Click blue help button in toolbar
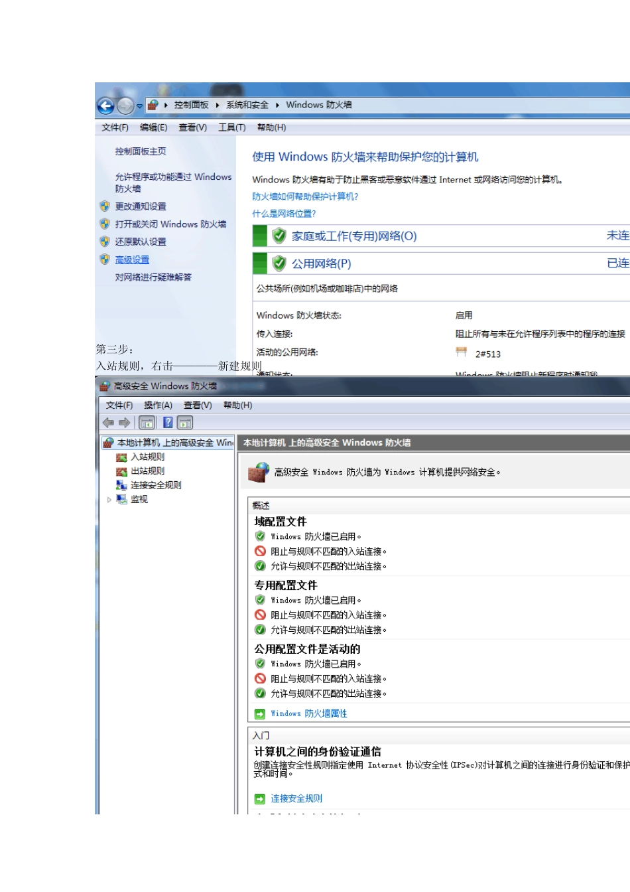Viewport: 630px width, 892px height. pyautogui.click(x=168, y=422)
